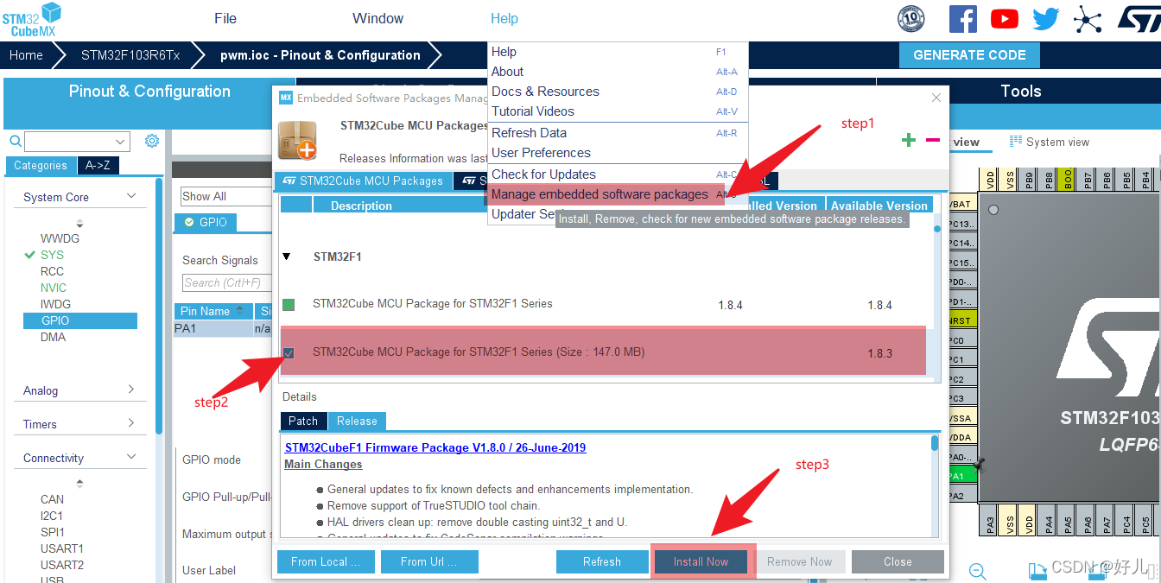
Task: Select the A->Z tab
Action: [98, 166]
